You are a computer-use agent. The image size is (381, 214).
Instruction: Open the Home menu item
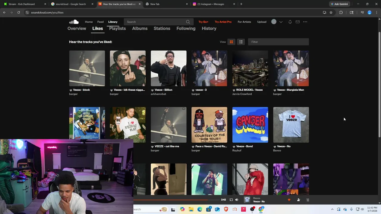89,22
